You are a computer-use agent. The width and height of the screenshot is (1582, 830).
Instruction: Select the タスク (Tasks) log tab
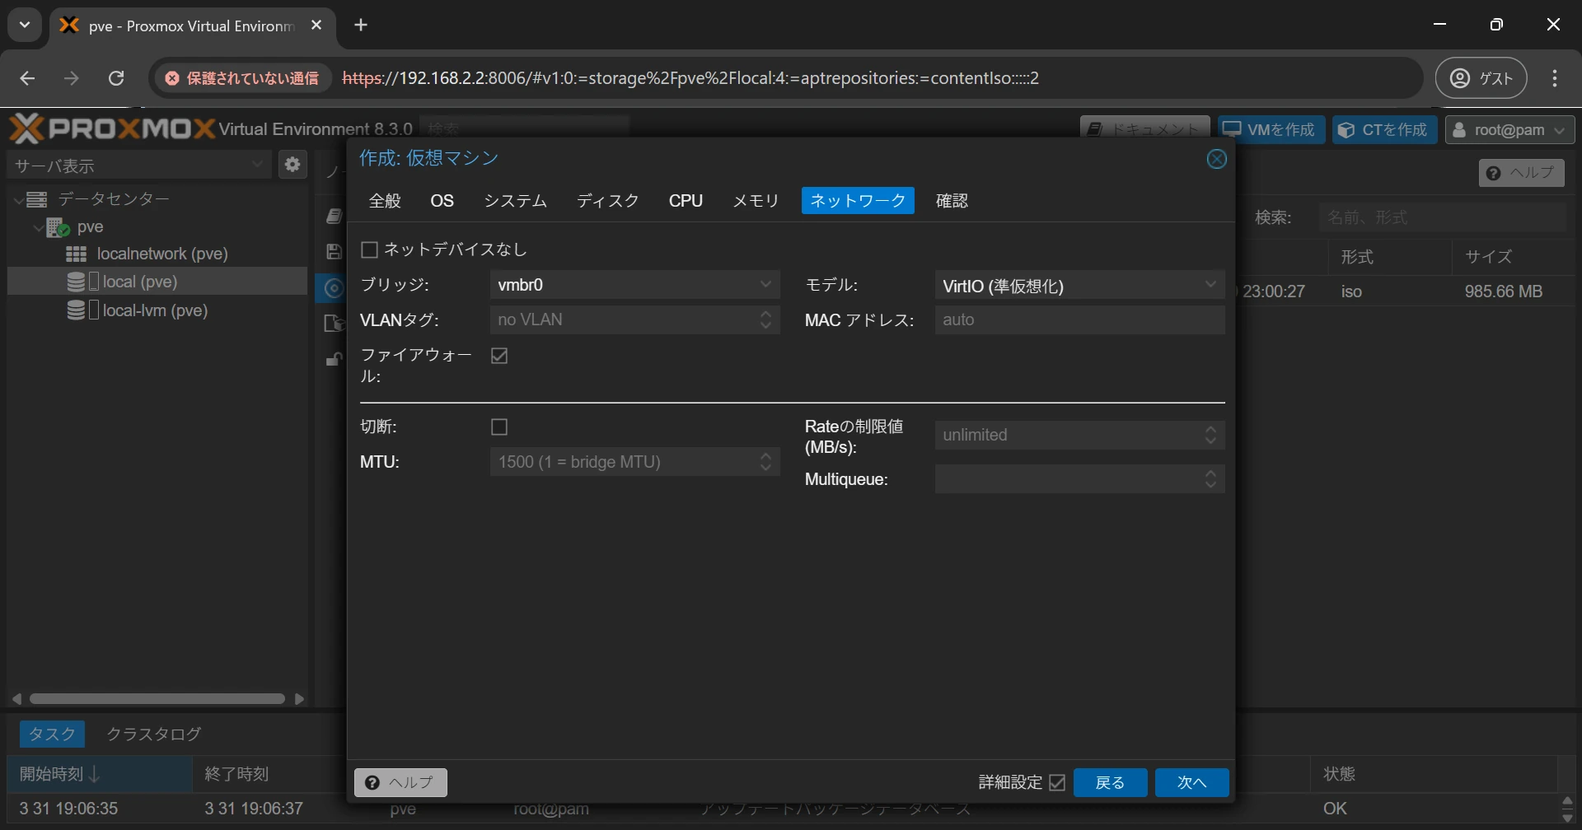tap(51, 734)
